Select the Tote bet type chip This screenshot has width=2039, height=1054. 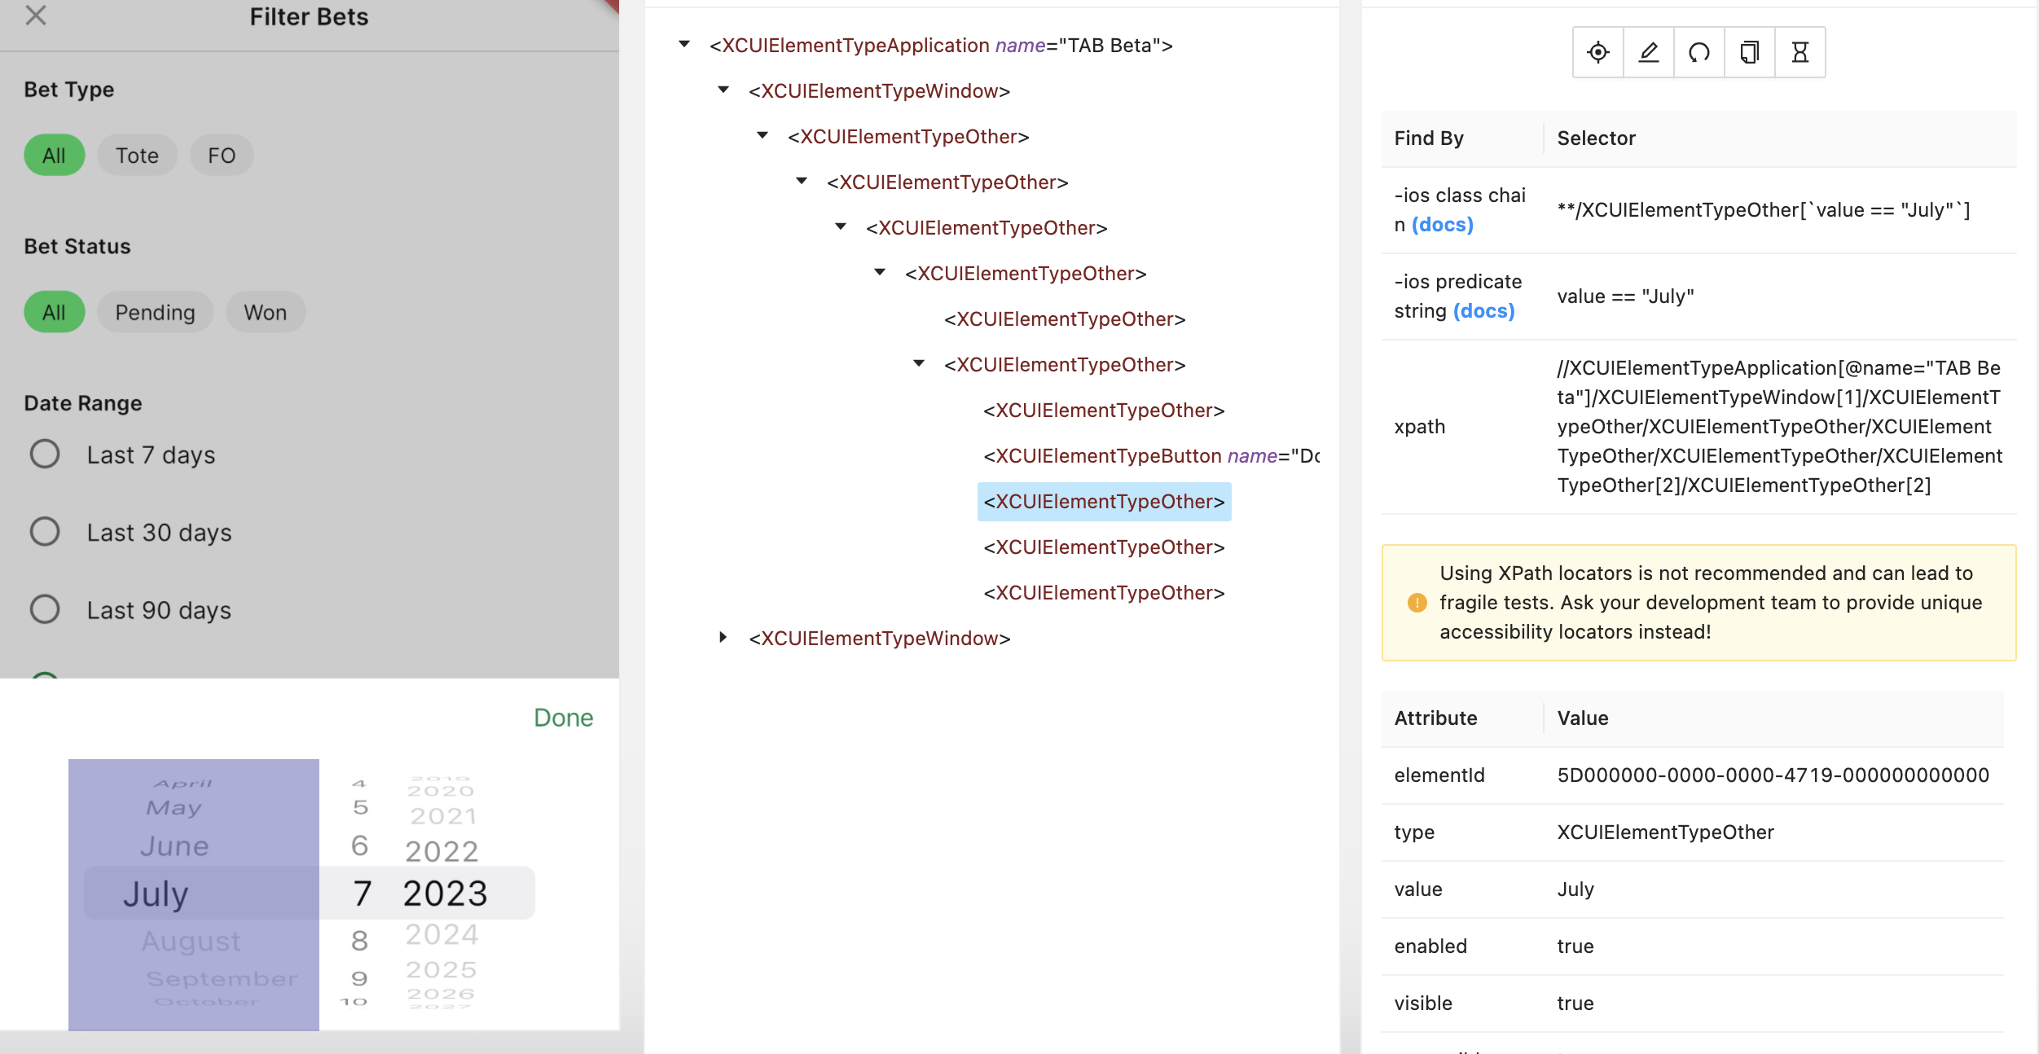tap(137, 156)
